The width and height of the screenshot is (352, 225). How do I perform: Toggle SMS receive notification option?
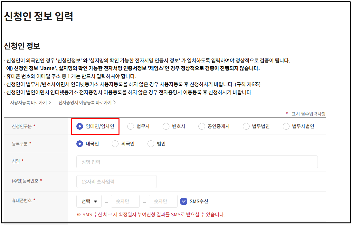pos(184,201)
